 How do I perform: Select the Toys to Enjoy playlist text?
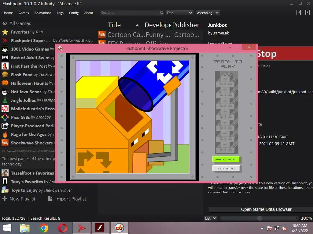click(x=42, y=190)
